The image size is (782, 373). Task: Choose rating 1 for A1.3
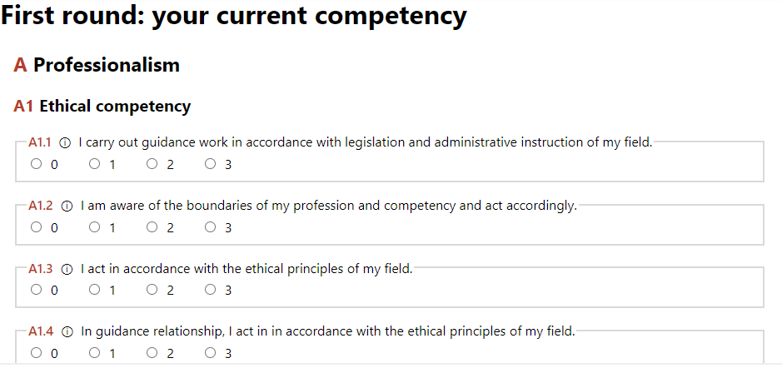point(94,289)
